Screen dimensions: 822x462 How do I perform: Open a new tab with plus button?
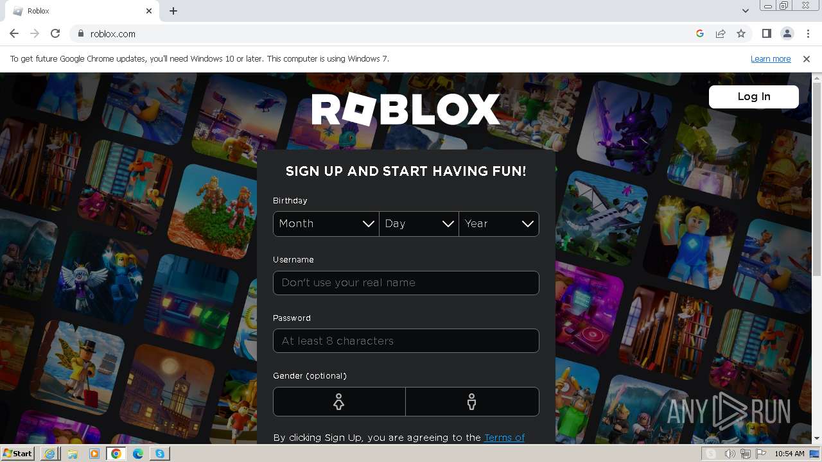(173, 11)
